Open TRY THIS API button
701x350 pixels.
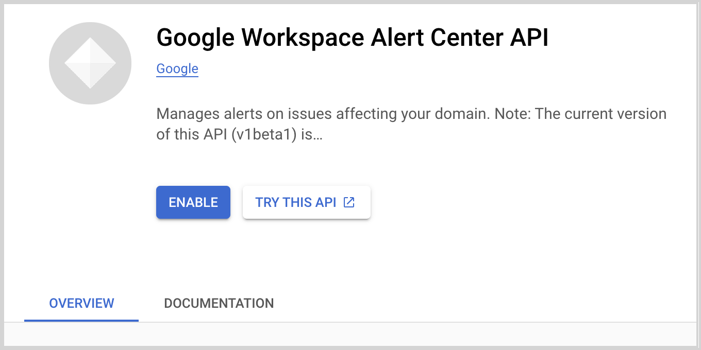306,202
